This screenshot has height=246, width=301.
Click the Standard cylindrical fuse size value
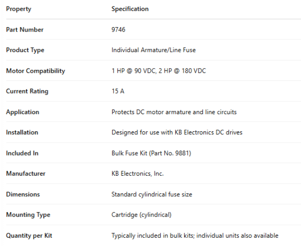click(152, 194)
